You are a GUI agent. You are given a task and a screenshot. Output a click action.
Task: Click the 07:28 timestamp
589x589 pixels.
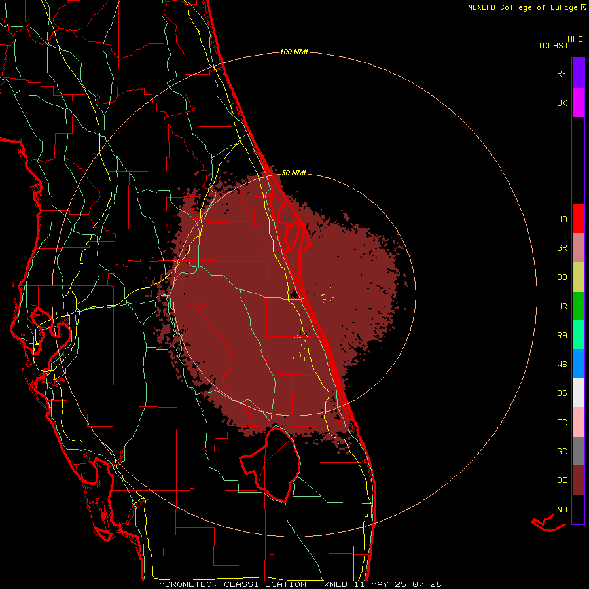(x=427, y=584)
